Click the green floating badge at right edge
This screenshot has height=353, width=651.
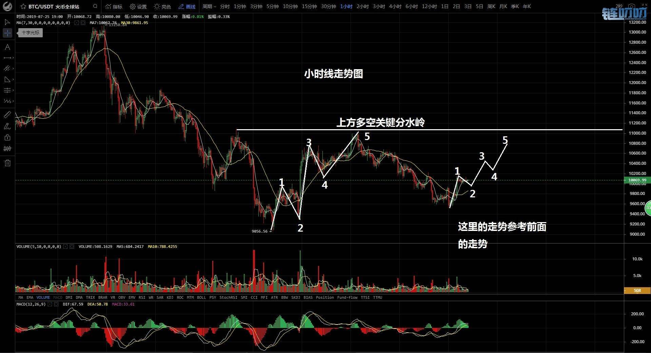pyautogui.click(x=648, y=208)
